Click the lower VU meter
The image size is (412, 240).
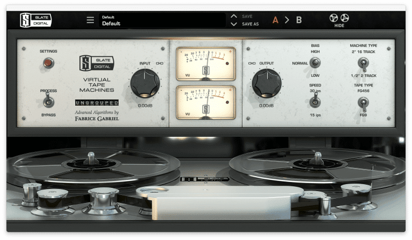206,103
